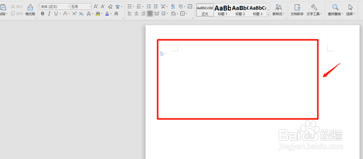Open the Document Assistant (文档助手)
Image resolution: width=363 pixels, height=159 pixels.
pos(297,10)
